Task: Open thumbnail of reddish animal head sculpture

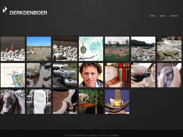Action: click(x=13, y=102)
